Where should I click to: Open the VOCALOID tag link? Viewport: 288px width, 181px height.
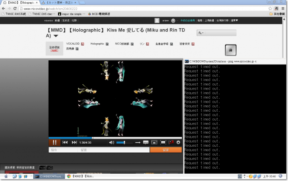click(73, 44)
